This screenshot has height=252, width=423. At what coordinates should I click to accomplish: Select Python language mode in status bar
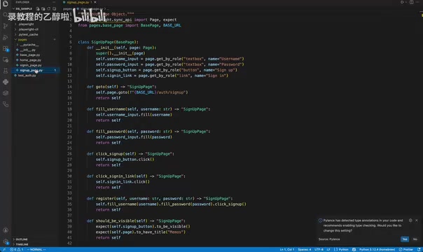pos(342,250)
